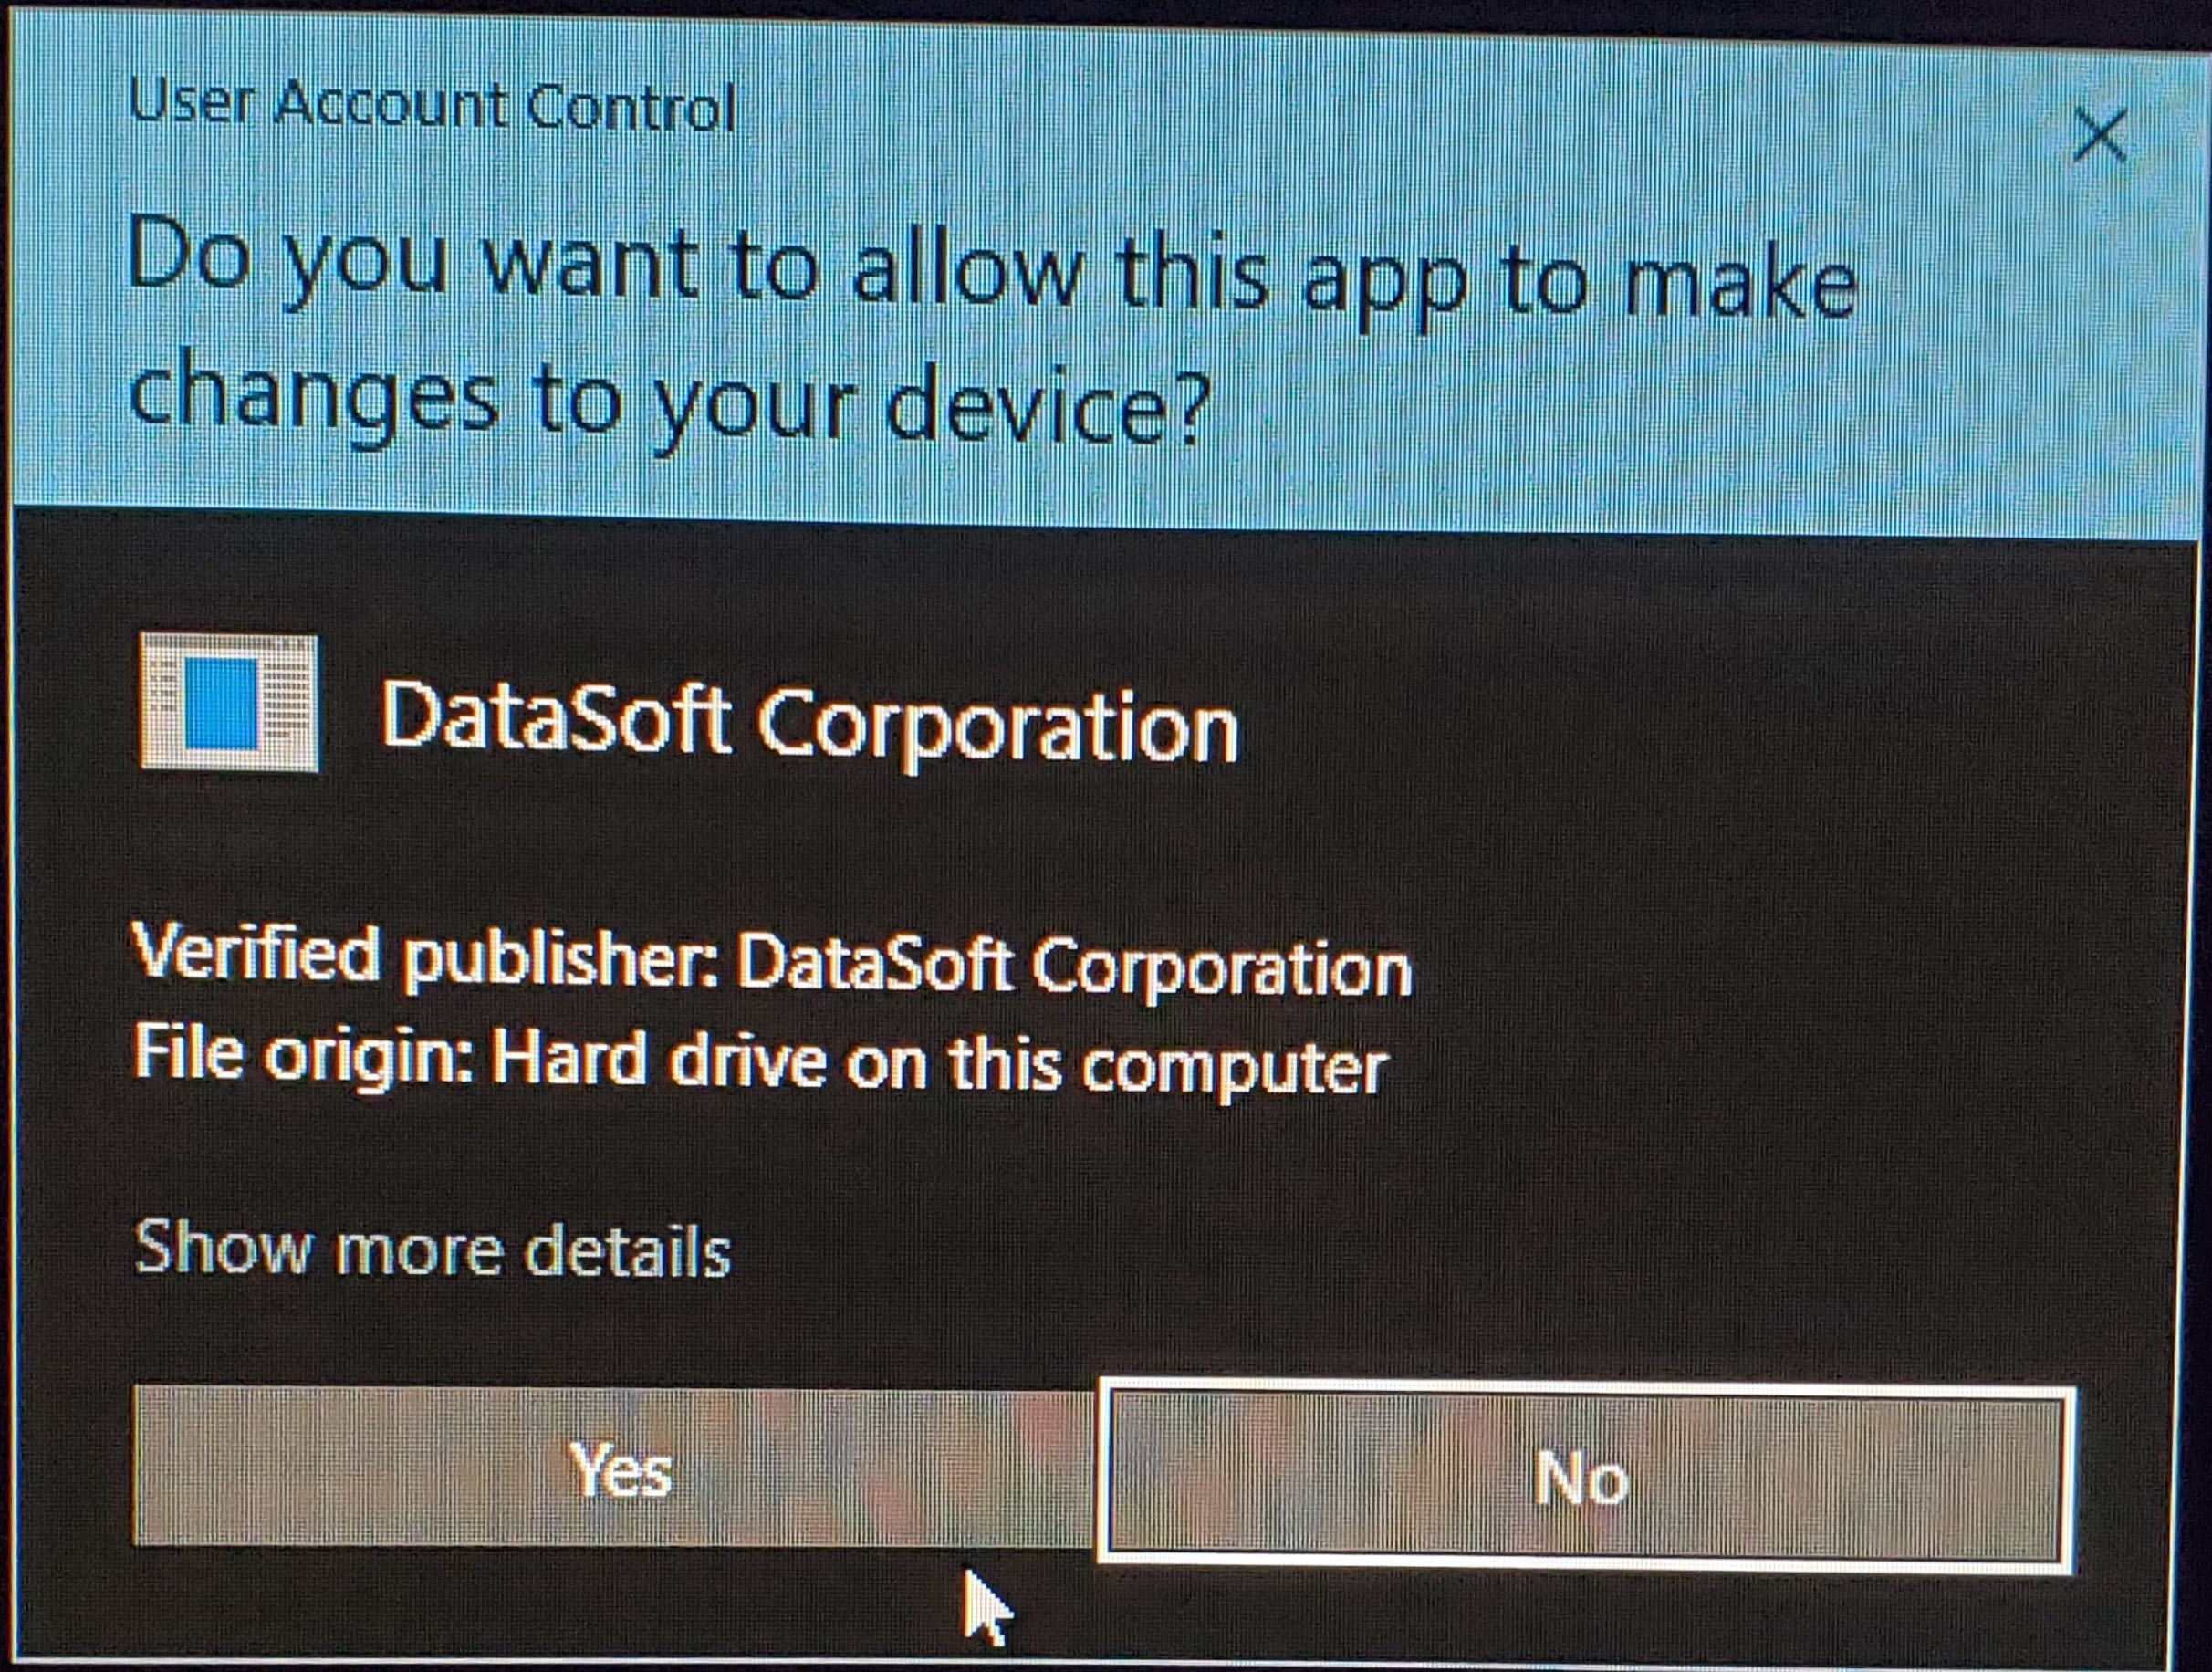Click No to deny changes
Screen dimensions: 2212x1672
[x=1585, y=1476]
